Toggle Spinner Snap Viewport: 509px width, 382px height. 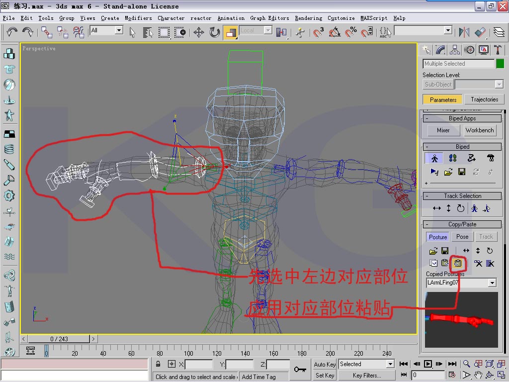click(367, 32)
